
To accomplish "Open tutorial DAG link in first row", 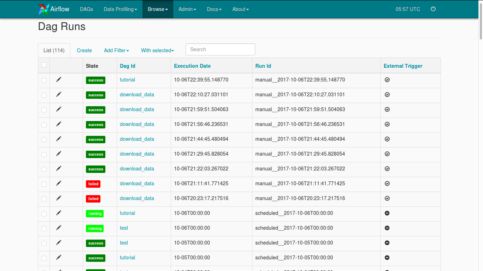I will [x=127, y=80].
